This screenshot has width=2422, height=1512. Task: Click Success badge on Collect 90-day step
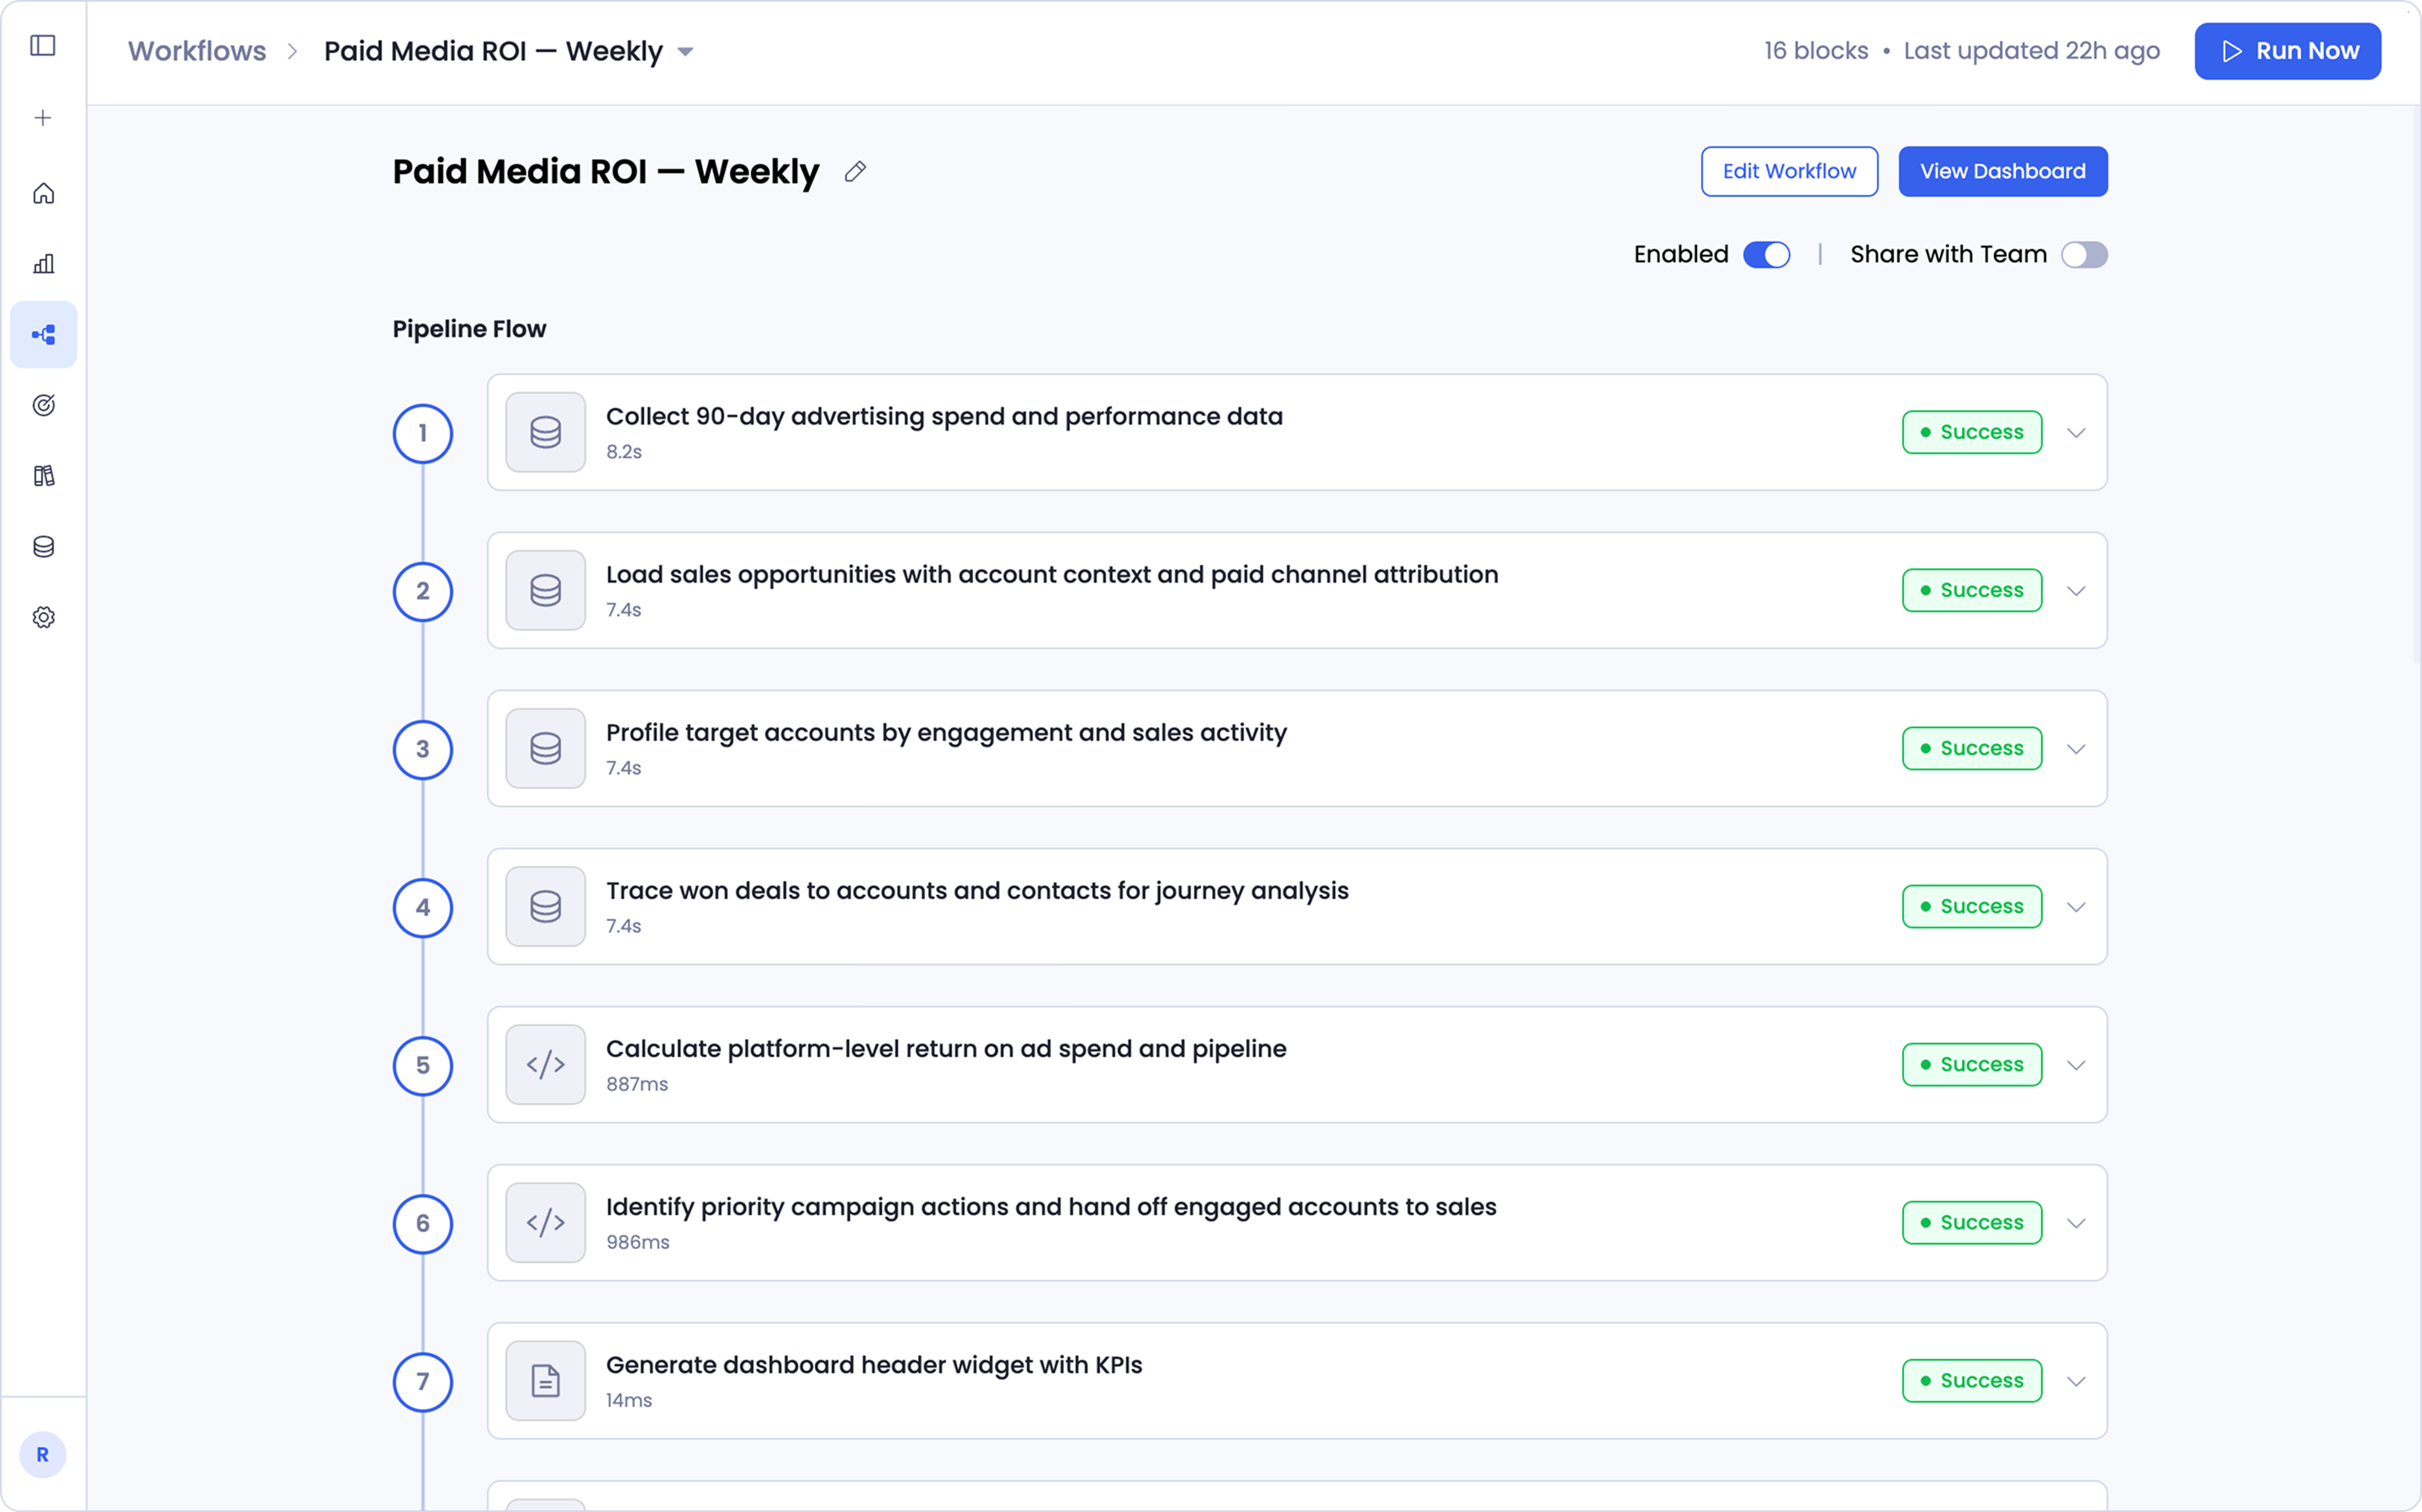point(1972,432)
